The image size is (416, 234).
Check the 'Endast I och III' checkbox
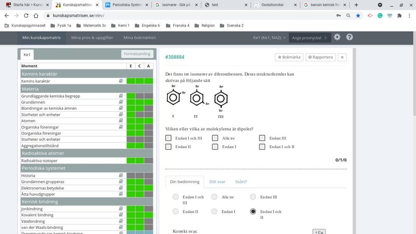(x=168, y=138)
